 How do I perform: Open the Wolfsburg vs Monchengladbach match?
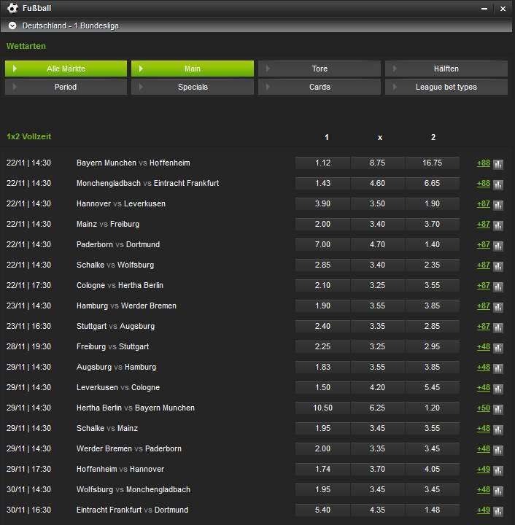[x=133, y=490]
